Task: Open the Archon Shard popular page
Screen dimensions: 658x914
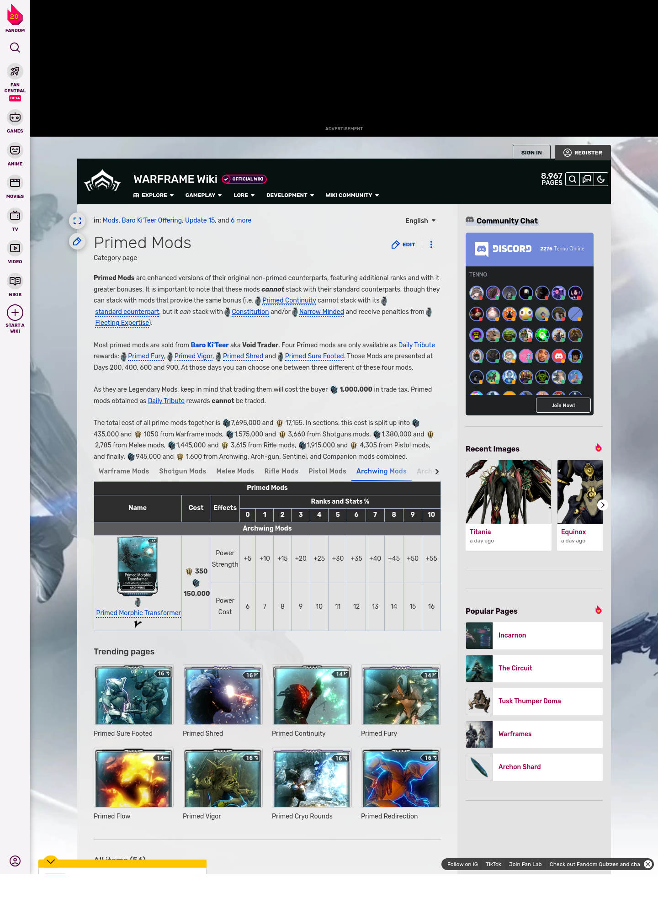Action: click(x=534, y=767)
